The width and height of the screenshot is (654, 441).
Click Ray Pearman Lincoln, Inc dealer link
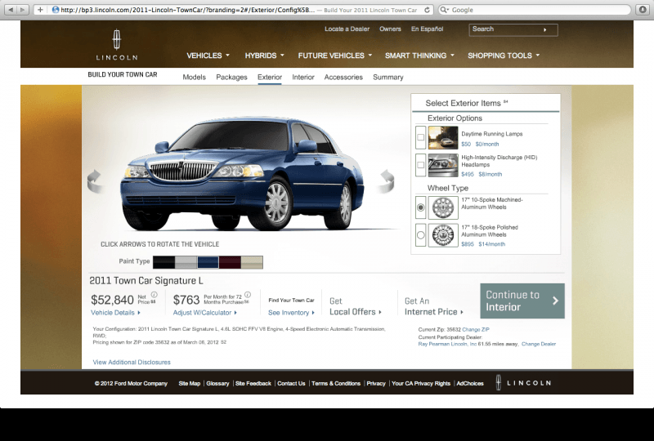(447, 344)
